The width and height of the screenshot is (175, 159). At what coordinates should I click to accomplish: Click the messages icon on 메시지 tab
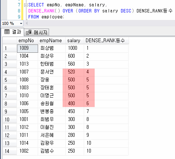(29, 32)
